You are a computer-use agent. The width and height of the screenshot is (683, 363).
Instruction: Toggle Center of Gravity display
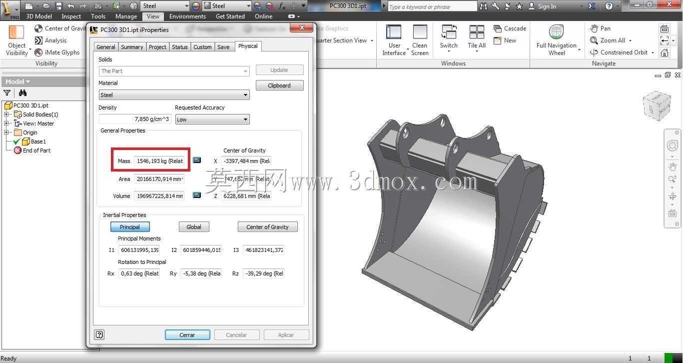click(x=60, y=28)
